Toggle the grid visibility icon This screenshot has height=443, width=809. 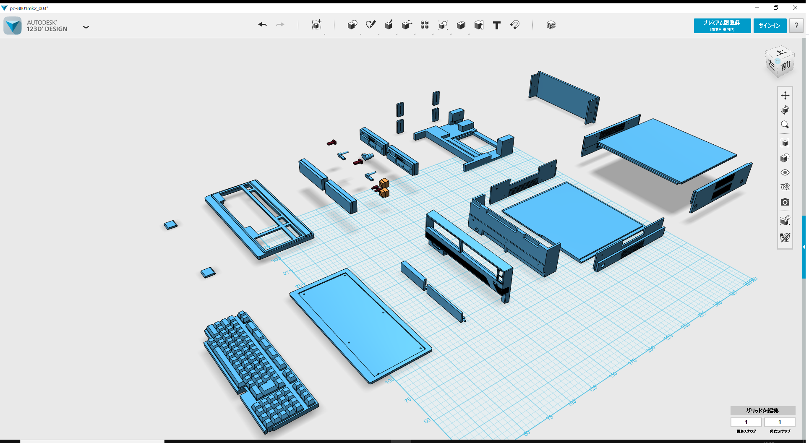[x=786, y=187]
